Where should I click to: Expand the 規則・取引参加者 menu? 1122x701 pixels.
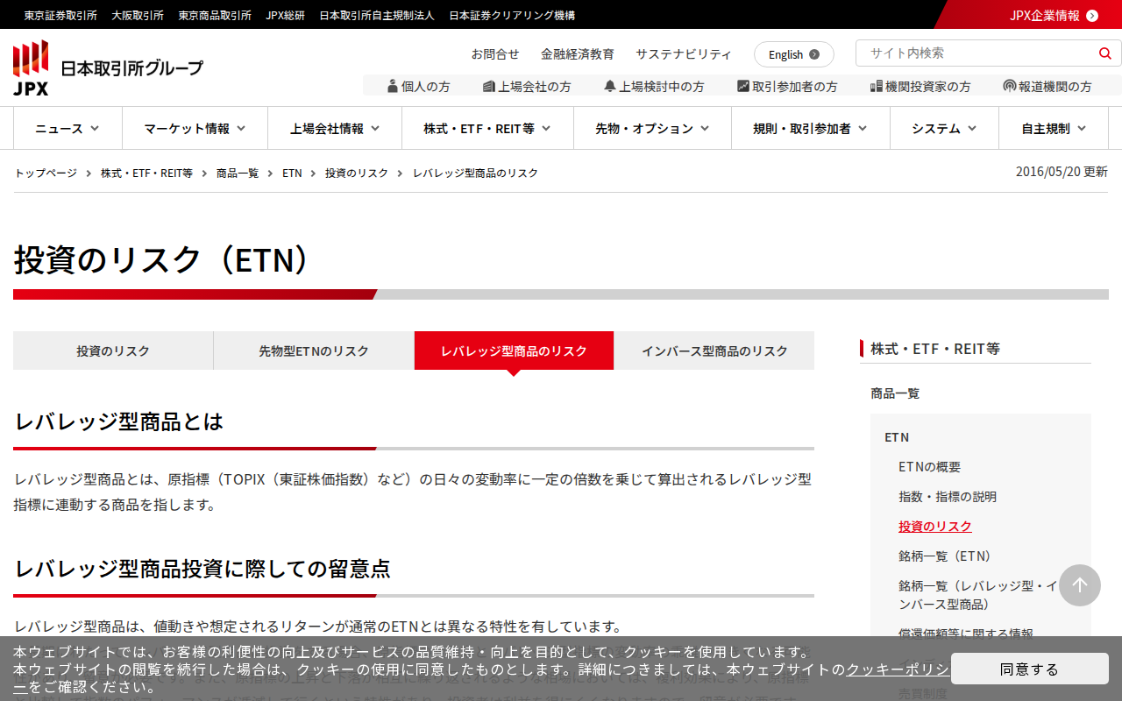point(811,128)
